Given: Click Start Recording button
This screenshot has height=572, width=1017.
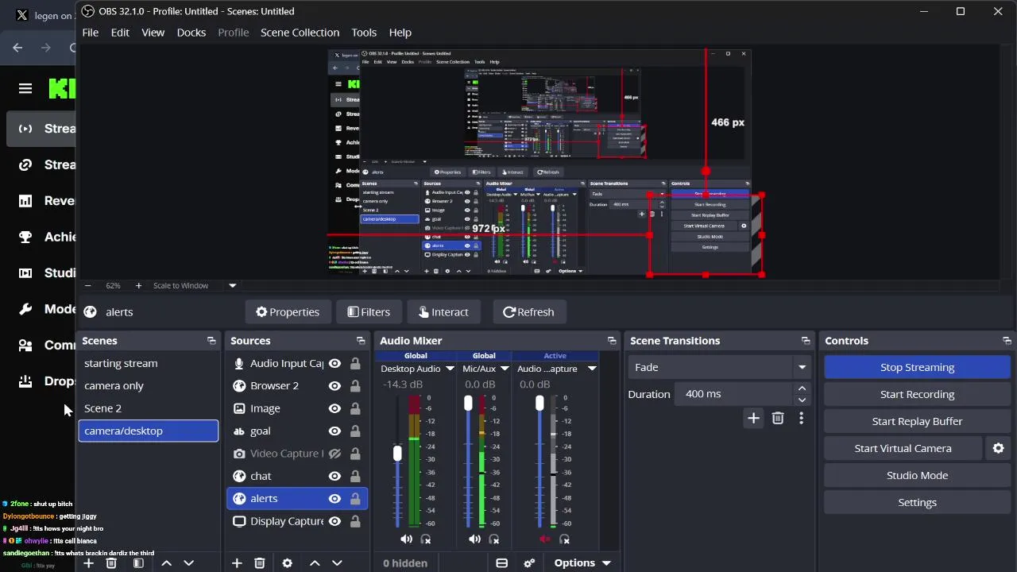Looking at the screenshot, I should (x=917, y=394).
